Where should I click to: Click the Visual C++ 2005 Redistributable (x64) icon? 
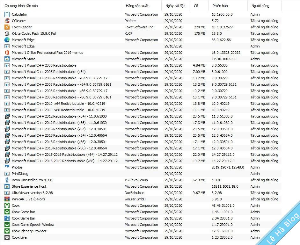7,72
